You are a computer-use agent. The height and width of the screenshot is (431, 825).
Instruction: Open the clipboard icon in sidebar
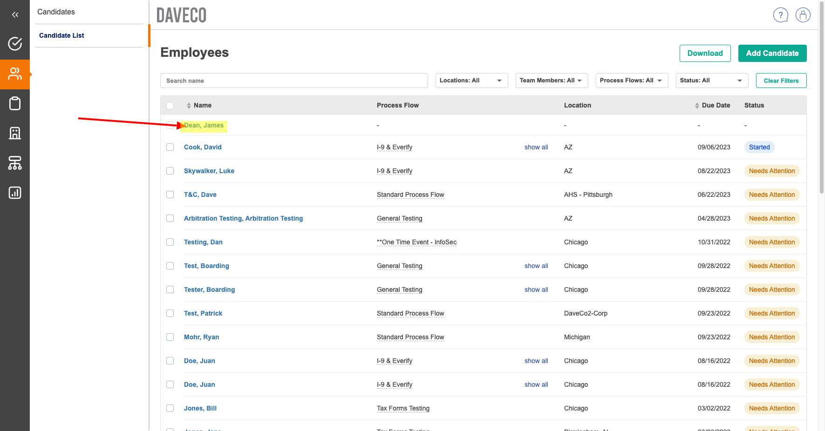click(x=15, y=103)
